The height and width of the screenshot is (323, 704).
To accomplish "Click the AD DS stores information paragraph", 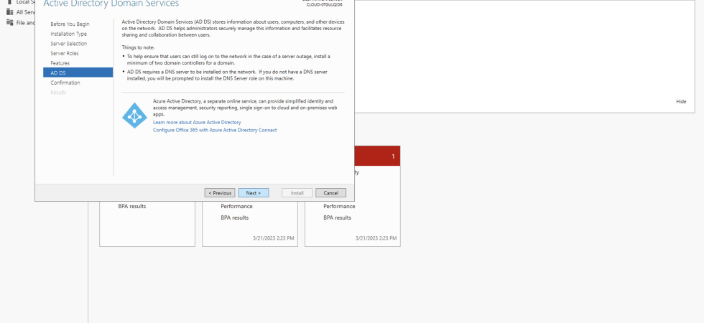I will pyautogui.click(x=233, y=28).
